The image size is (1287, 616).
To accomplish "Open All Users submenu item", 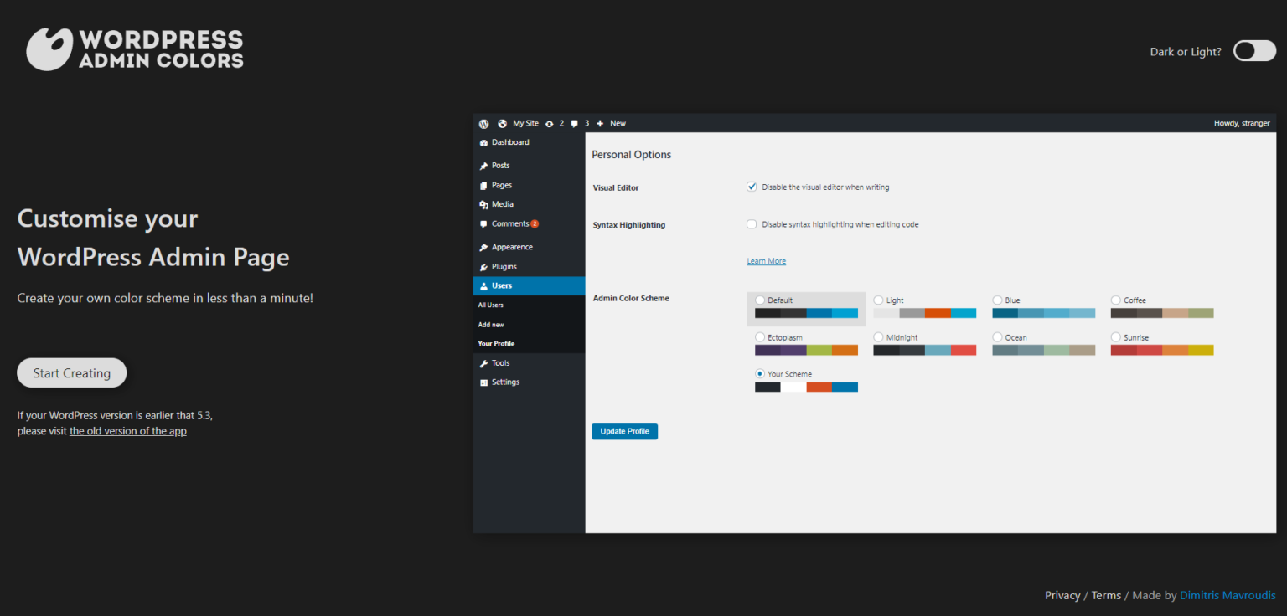I will (491, 305).
